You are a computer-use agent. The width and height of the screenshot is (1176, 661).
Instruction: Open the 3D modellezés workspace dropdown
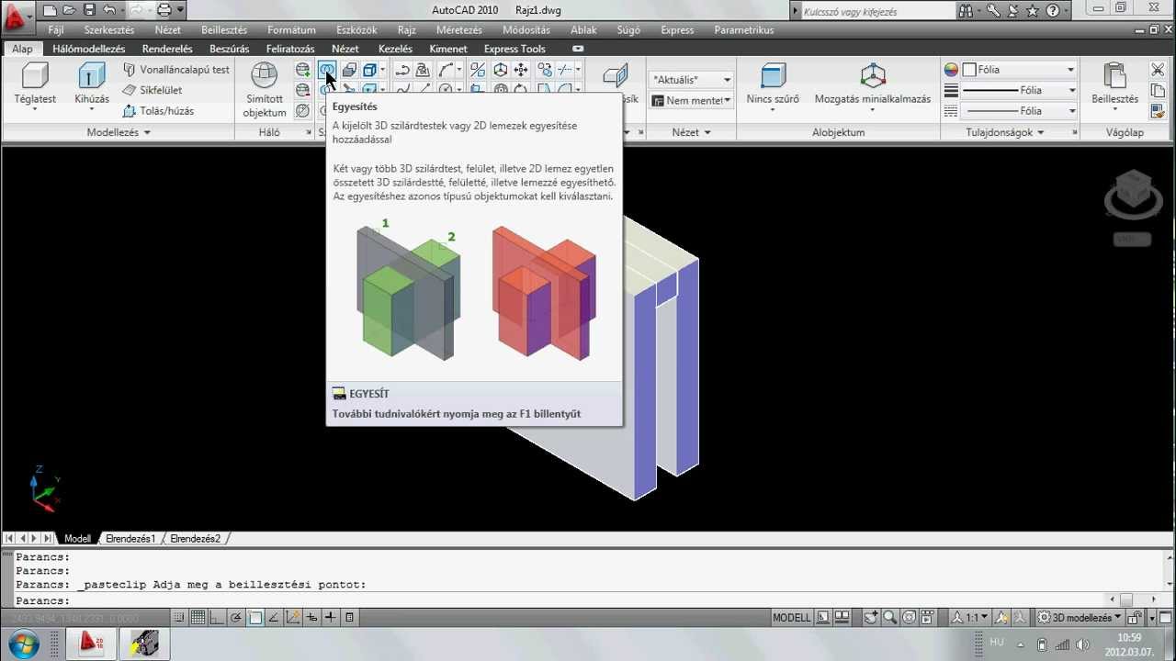point(1079,618)
